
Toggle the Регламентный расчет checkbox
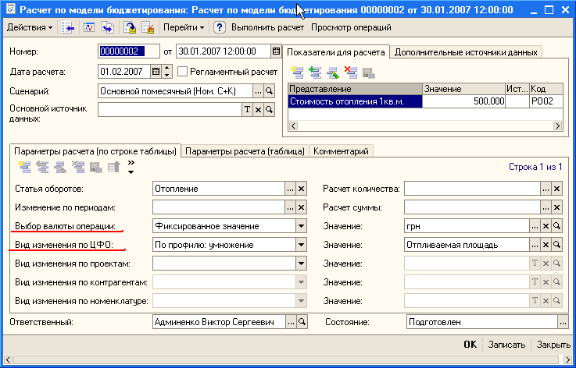[183, 72]
